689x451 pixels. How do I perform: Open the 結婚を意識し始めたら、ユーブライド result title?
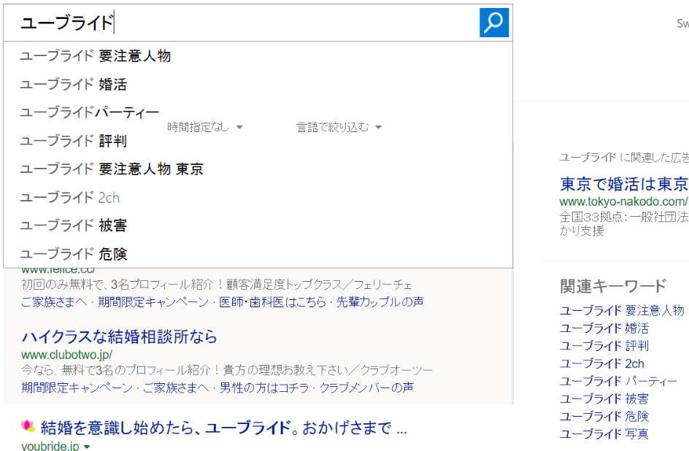tap(213, 427)
